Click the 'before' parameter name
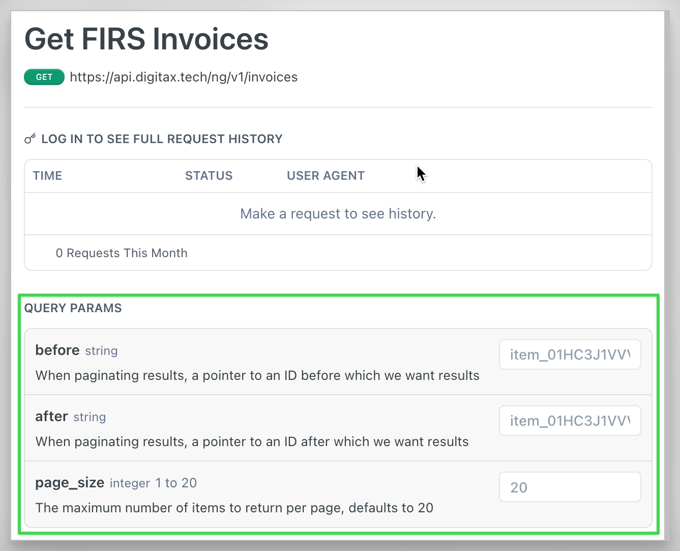 pyautogui.click(x=57, y=350)
